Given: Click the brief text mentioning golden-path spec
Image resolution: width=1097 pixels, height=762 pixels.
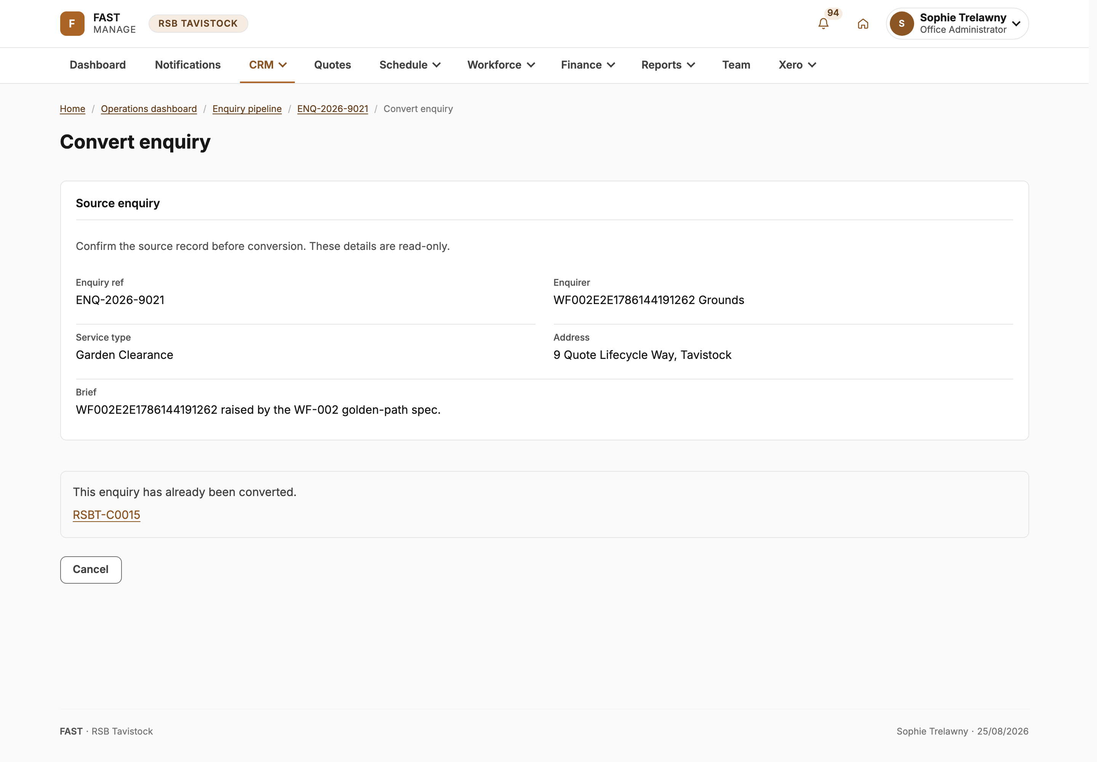Looking at the screenshot, I should click(258, 410).
